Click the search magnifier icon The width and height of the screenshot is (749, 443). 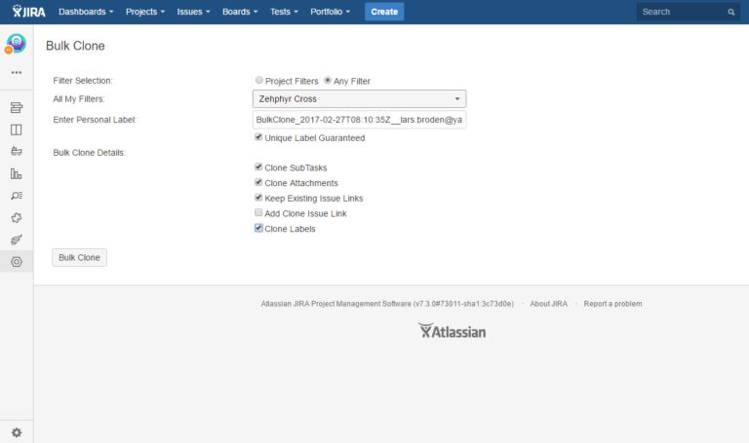[x=730, y=12]
